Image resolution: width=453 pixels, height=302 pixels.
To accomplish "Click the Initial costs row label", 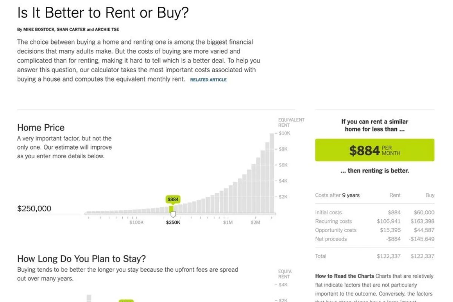I will point(329,212).
